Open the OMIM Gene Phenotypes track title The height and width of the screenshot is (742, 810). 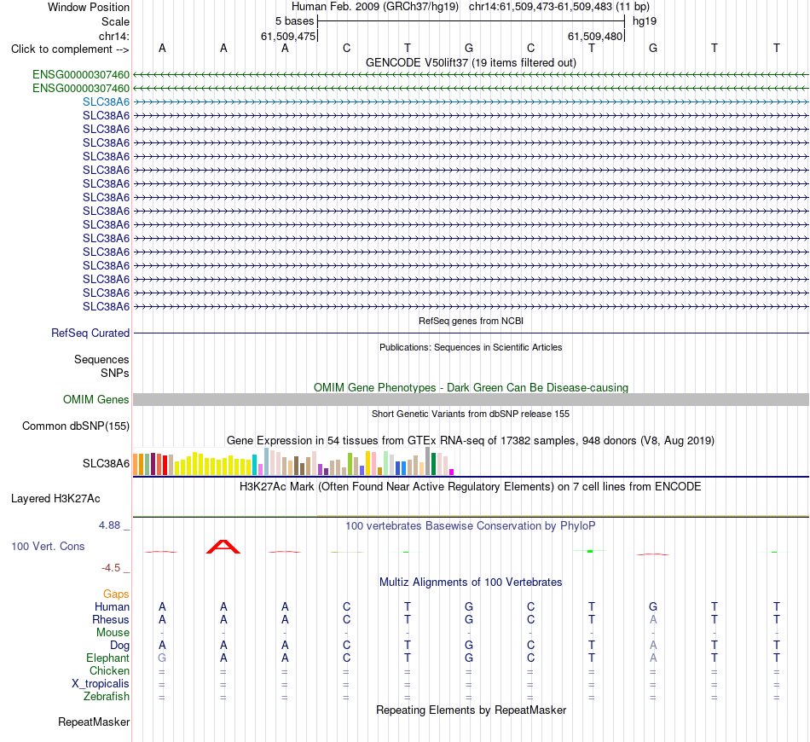[471, 387]
